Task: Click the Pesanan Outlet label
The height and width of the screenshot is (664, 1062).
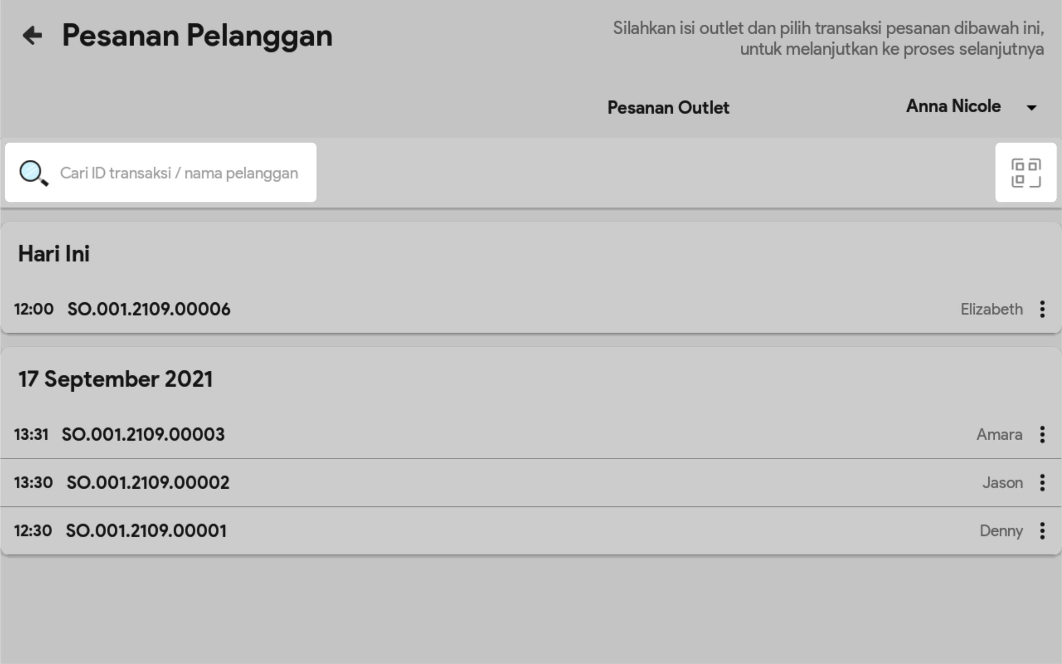Action: (668, 108)
